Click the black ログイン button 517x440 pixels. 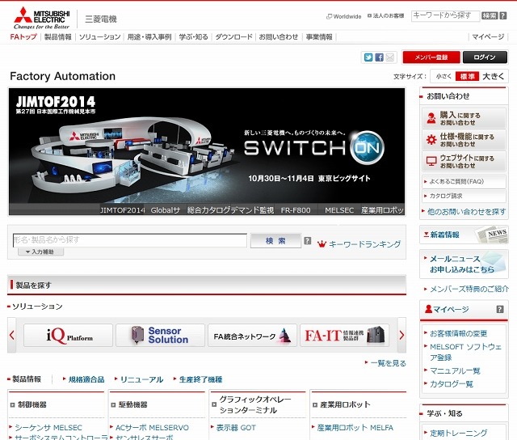[x=485, y=57]
